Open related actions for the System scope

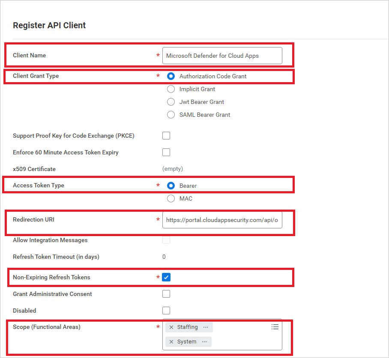point(204,341)
